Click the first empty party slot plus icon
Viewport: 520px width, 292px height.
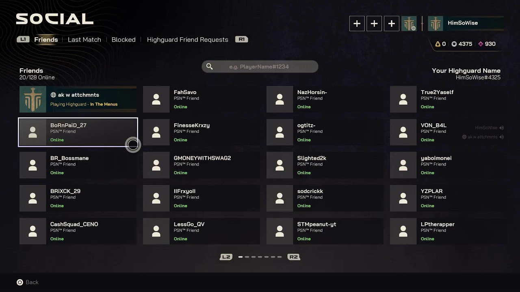pos(357,24)
